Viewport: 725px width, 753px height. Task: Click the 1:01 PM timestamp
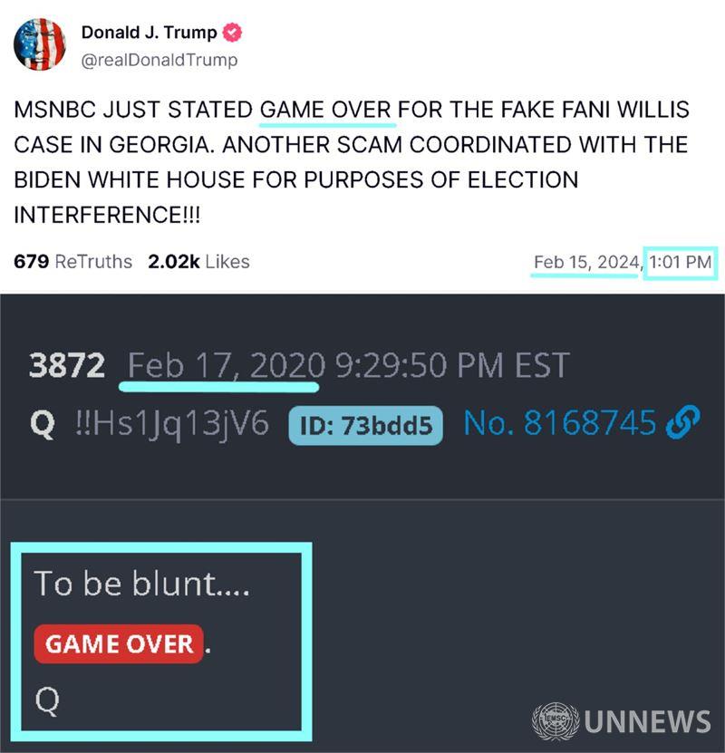tap(681, 262)
